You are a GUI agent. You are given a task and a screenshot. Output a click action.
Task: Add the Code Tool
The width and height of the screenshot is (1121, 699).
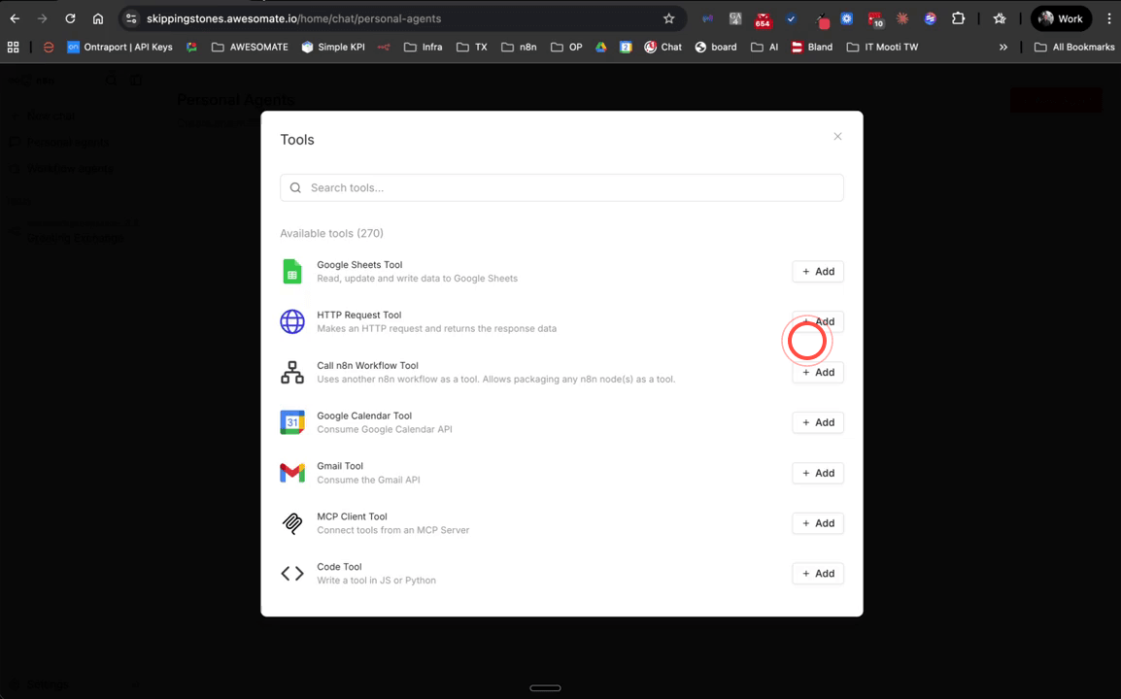point(817,573)
